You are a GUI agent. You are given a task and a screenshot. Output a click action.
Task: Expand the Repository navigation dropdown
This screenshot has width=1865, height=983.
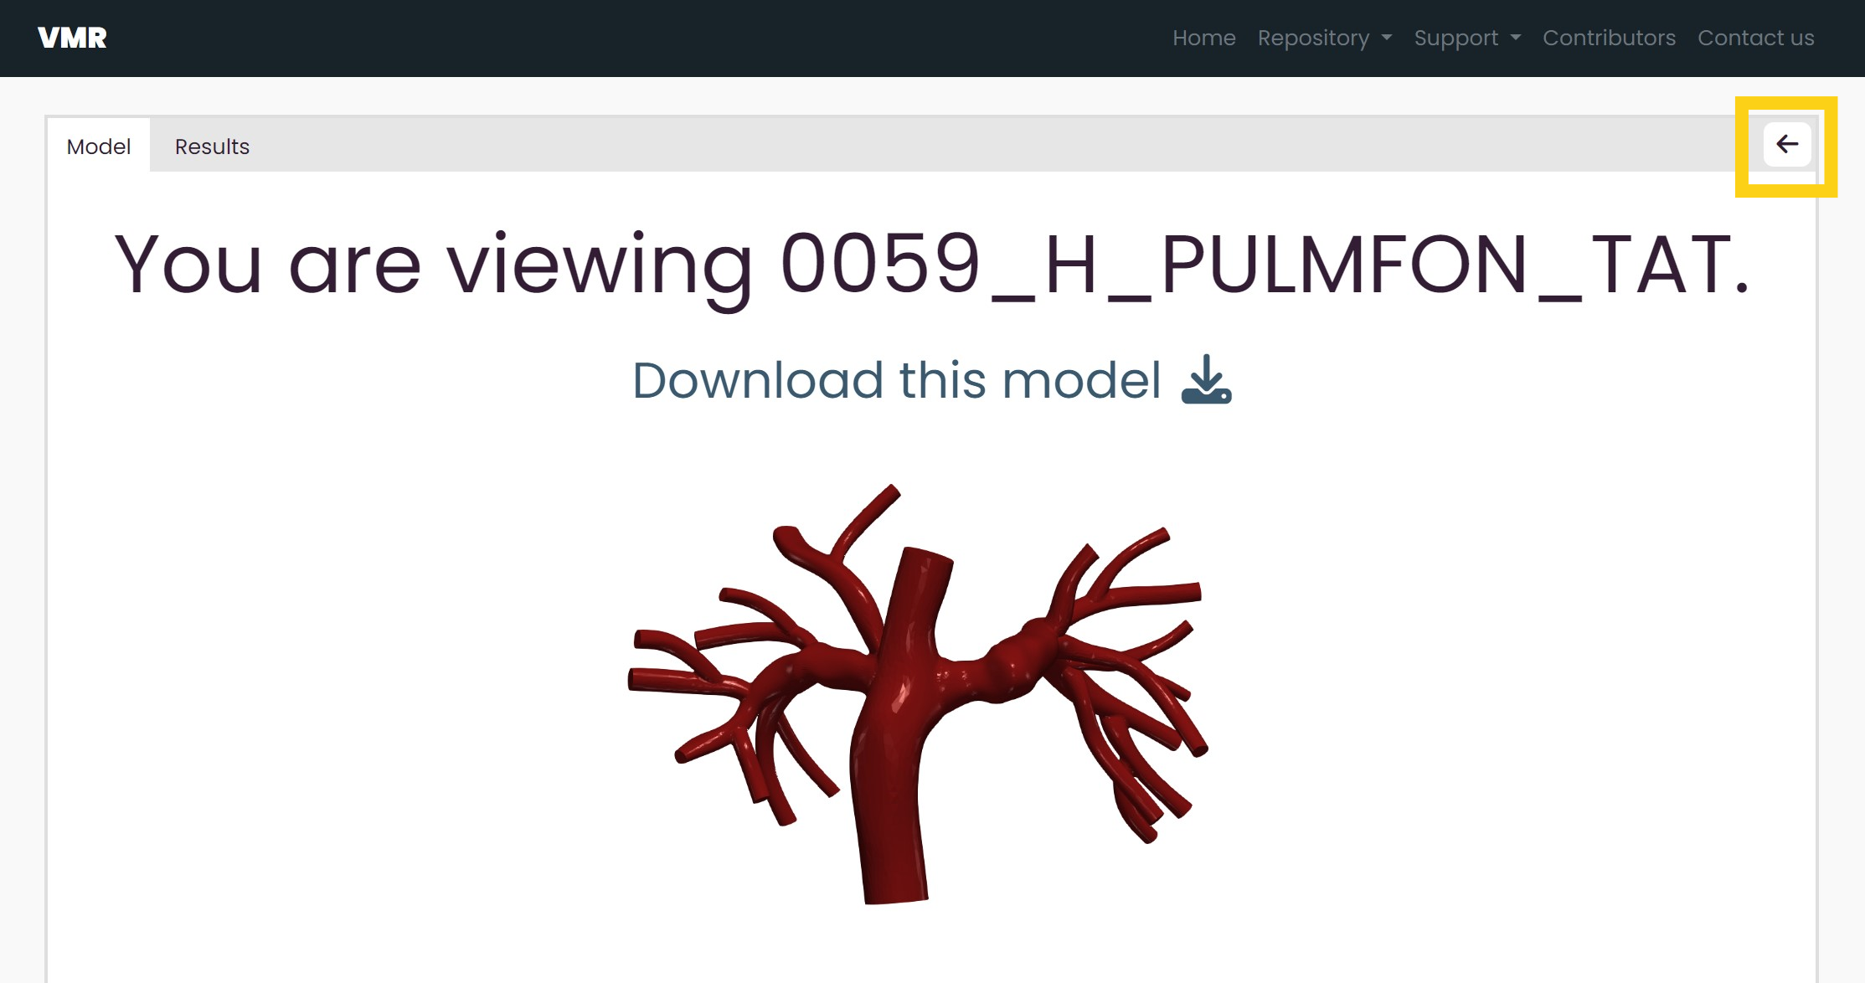coord(1325,39)
